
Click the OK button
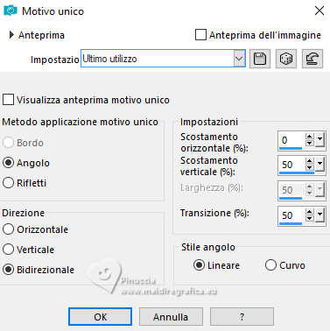pos(100,317)
